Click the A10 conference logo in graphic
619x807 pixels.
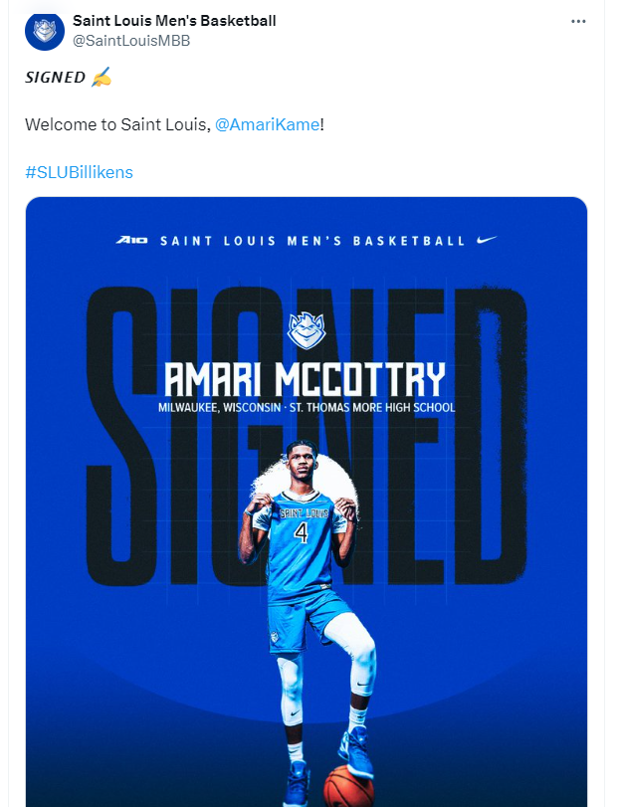131,240
